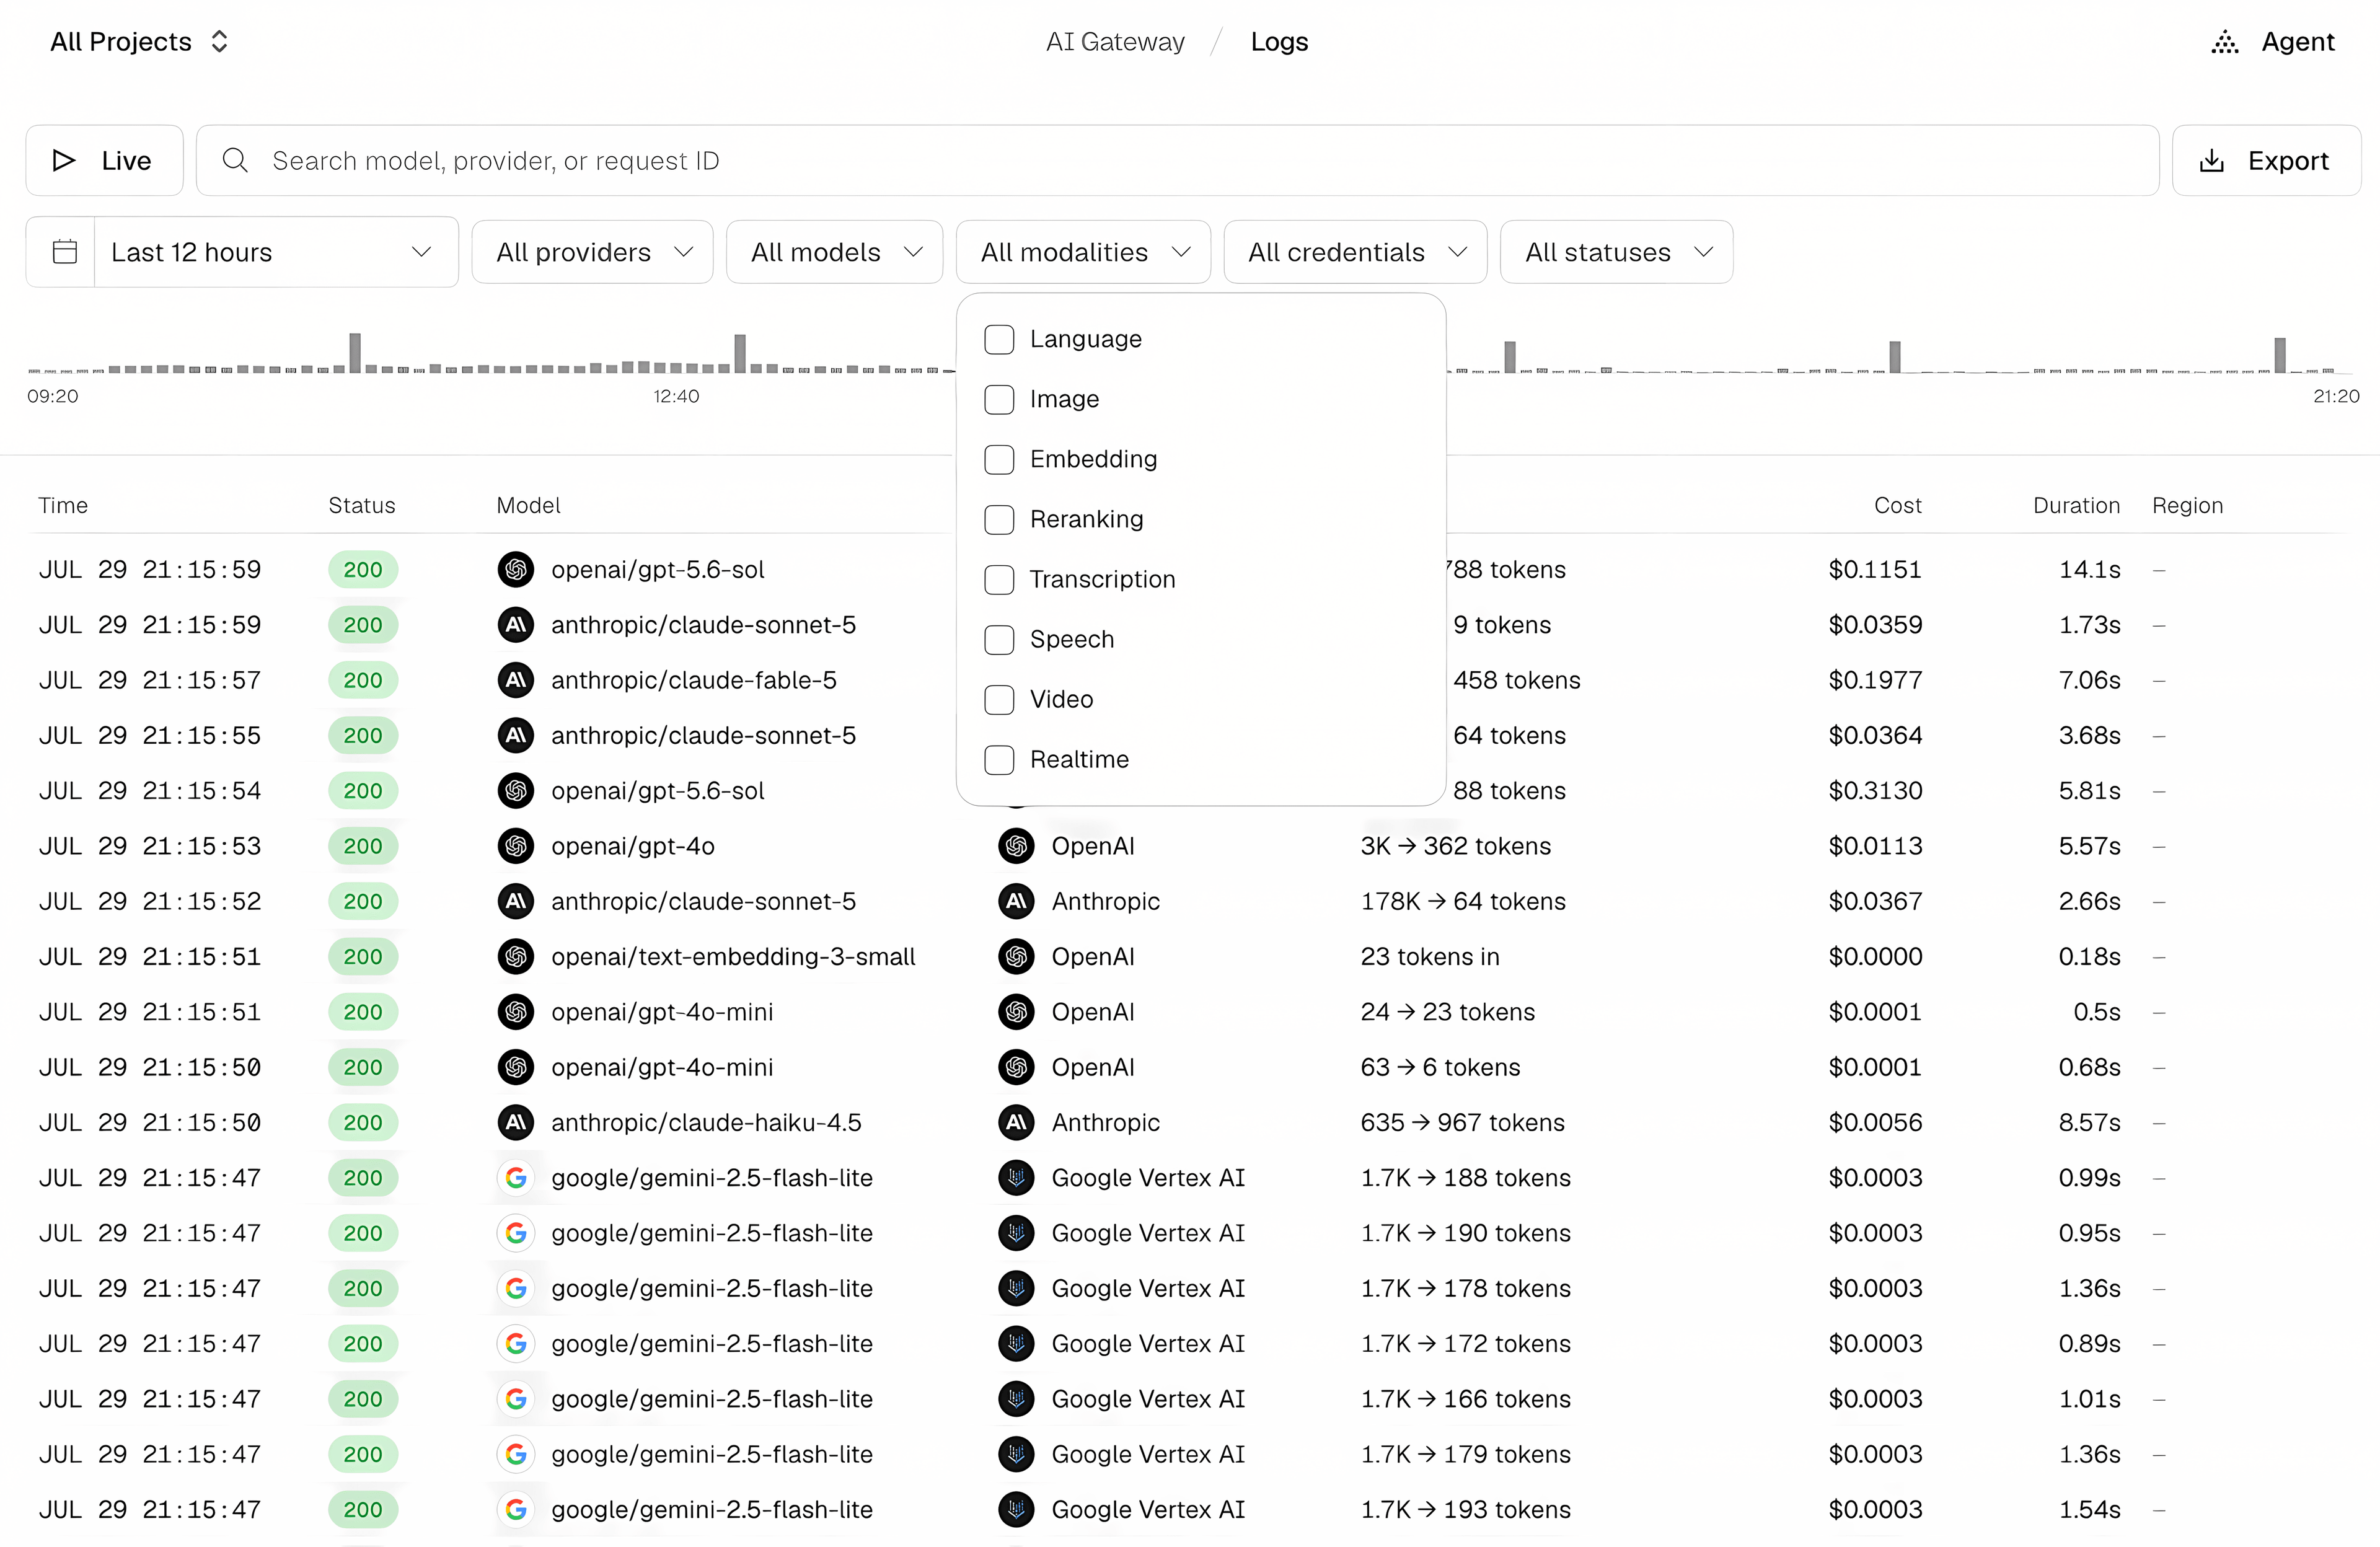Screen dimensions: 2380x1547
Task: Click the $0.3130 cost cell
Action: pos(1875,791)
